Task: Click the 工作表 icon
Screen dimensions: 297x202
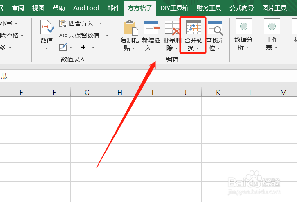Action: pyautogui.click(x=272, y=26)
